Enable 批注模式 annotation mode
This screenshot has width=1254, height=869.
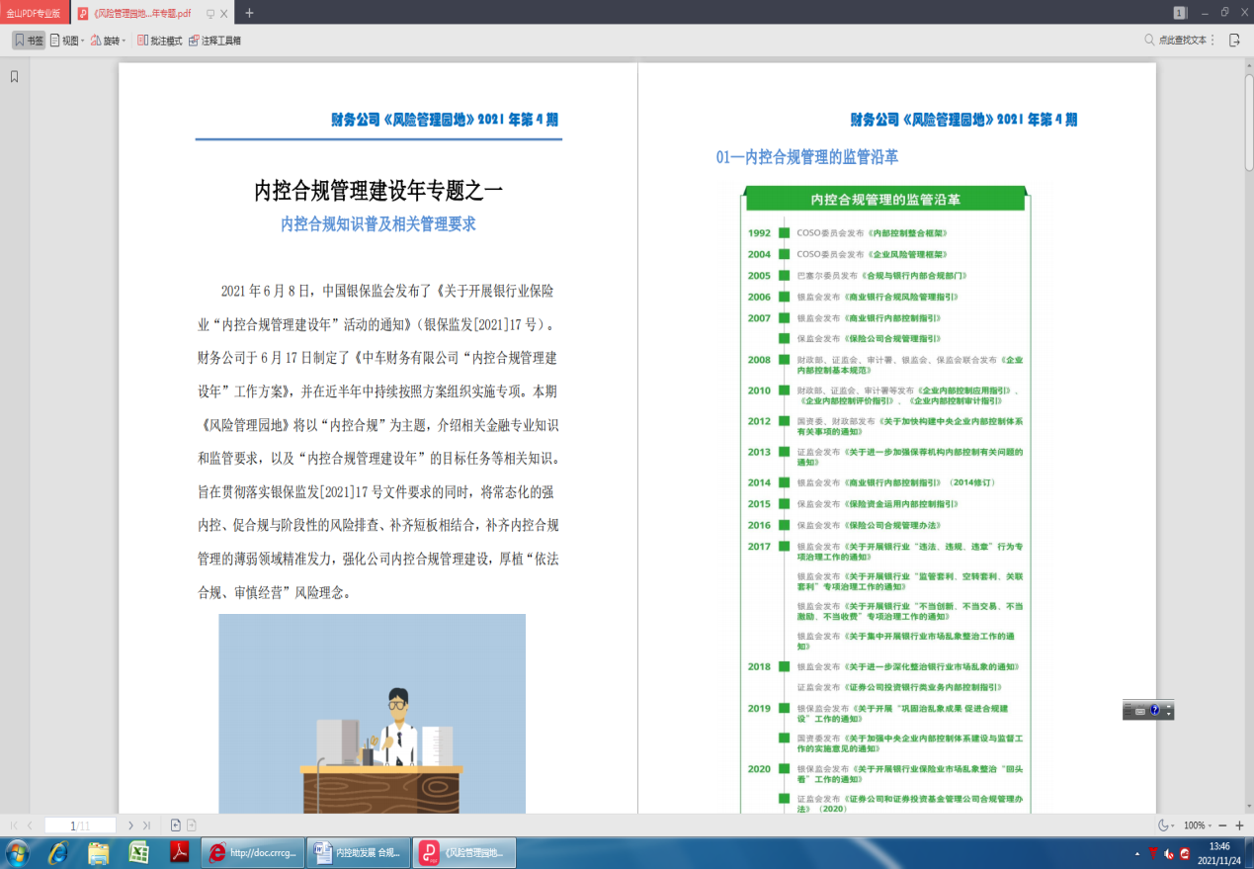pyautogui.click(x=159, y=41)
